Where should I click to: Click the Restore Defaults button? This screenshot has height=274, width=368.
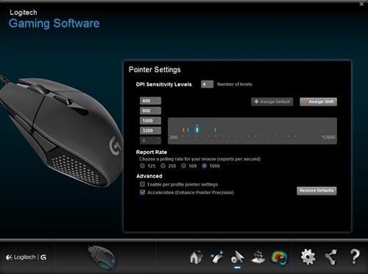click(316, 191)
